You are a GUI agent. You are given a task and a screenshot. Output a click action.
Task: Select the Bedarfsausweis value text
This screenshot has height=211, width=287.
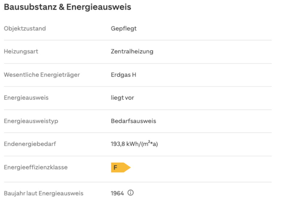133,121
